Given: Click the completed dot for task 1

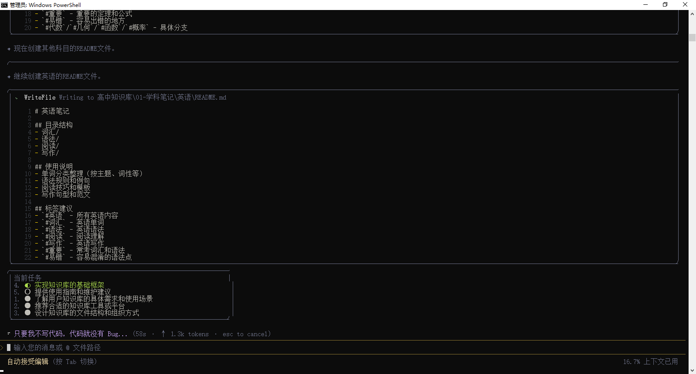Looking at the screenshot, I should [28, 299].
